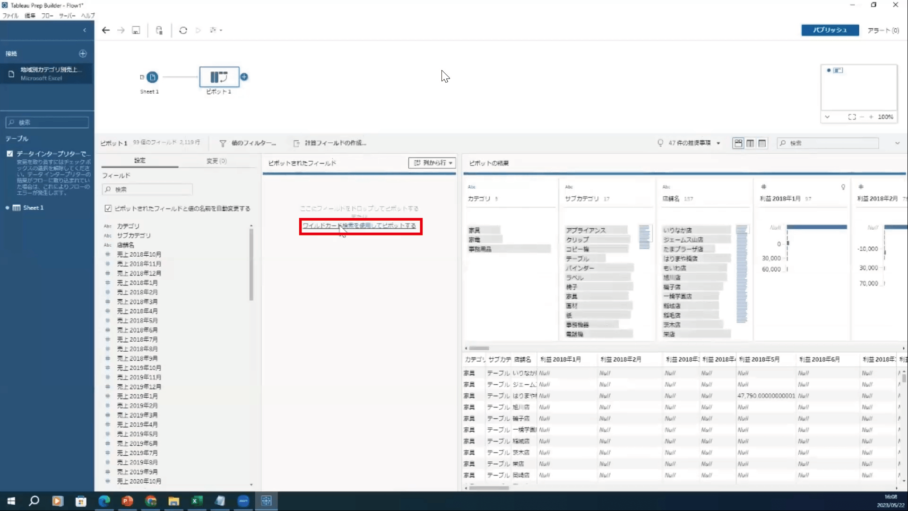
Task: Open Windows taskbar search
Action: tap(34, 501)
